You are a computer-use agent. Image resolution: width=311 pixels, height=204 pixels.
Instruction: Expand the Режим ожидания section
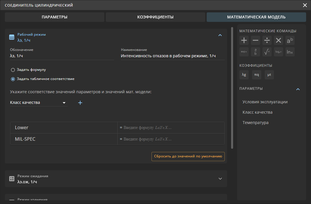point(220,179)
